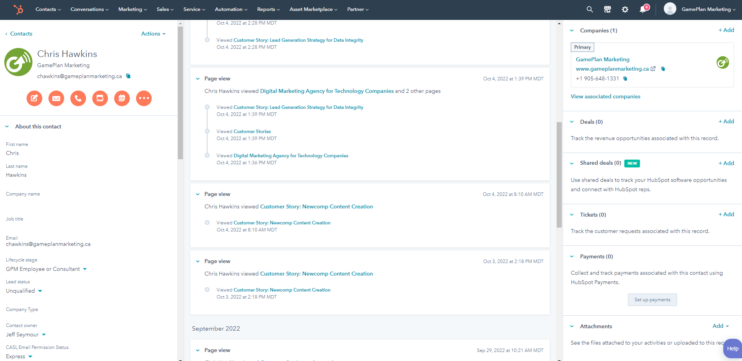Open the Help widget
Screen dimensions: 742x361
733,349
